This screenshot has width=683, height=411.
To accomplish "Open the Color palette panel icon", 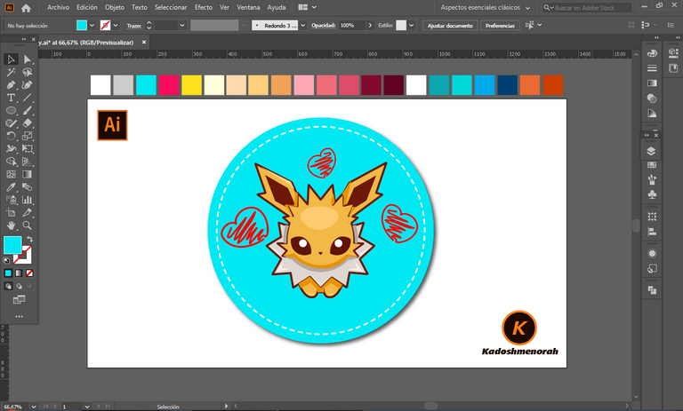I will (652, 53).
